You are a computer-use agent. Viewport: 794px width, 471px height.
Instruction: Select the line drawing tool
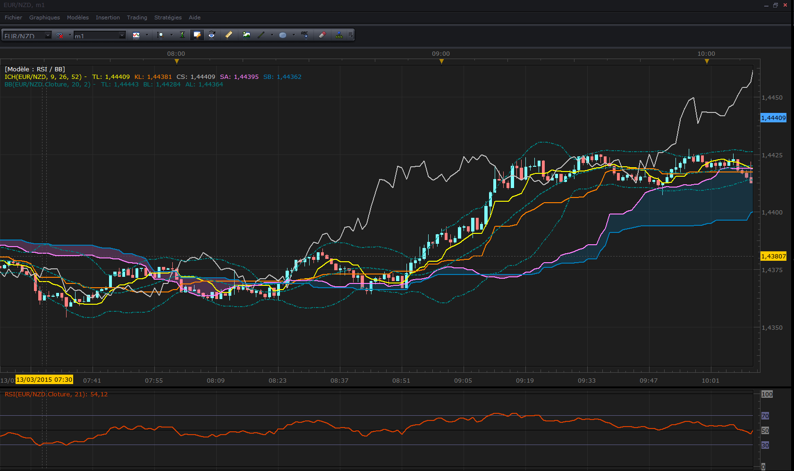[261, 35]
